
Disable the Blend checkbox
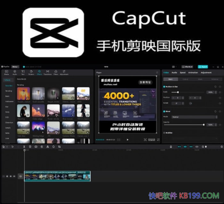coord(164,111)
